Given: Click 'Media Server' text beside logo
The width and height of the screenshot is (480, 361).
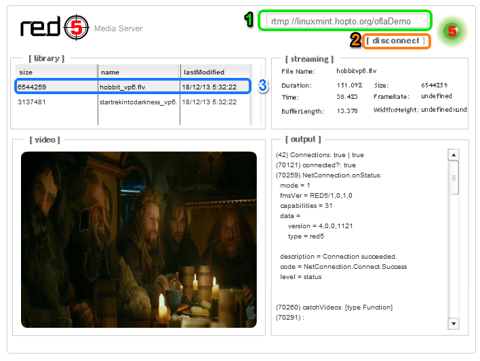Looking at the screenshot, I should click(119, 28).
